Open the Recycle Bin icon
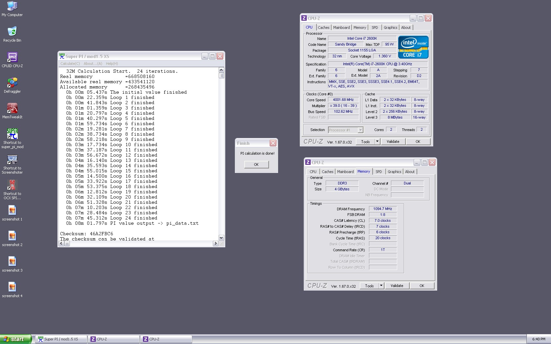The image size is (551, 344). [12, 34]
